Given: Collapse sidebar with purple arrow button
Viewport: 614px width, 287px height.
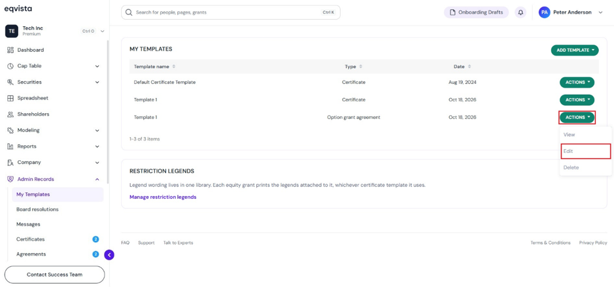Looking at the screenshot, I should [109, 255].
